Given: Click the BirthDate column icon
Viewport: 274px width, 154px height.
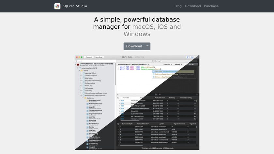Looking at the screenshot, I should click(x=87, y=121).
